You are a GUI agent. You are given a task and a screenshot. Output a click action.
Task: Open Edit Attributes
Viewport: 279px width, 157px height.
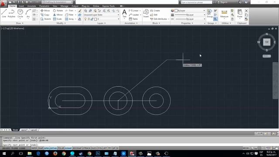pos(159,19)
